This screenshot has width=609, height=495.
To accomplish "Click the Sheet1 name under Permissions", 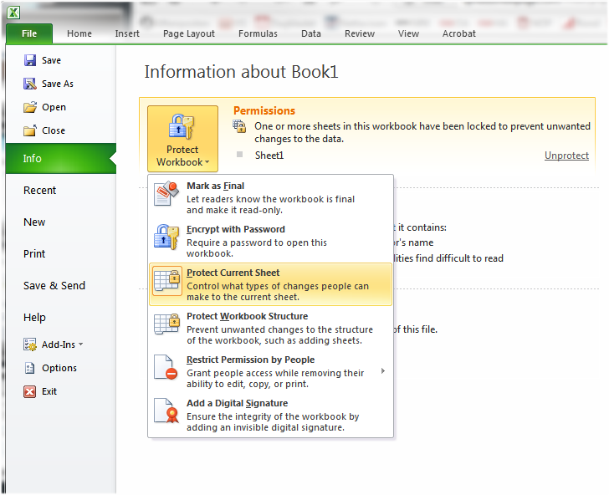I will [269, 156].
